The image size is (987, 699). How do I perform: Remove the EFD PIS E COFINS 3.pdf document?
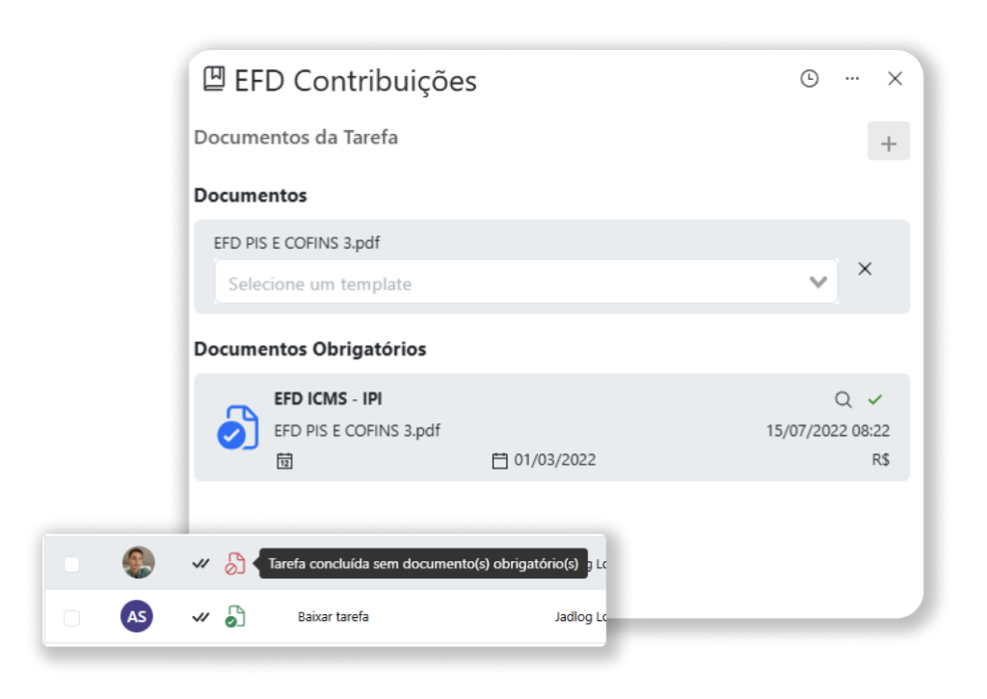click(865, 269)
